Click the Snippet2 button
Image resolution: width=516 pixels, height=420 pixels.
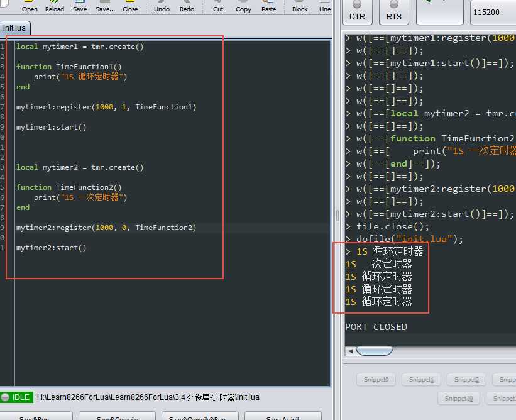coord(466,380)
